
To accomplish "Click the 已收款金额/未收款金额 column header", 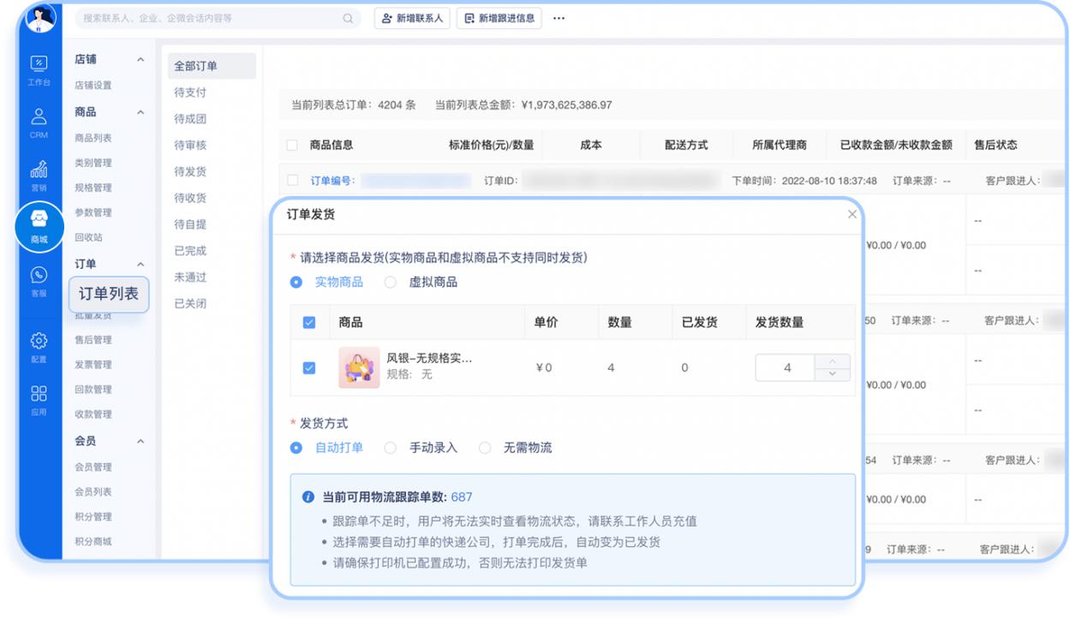I will coord(896,146).
